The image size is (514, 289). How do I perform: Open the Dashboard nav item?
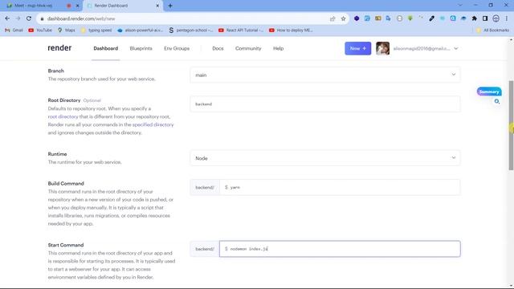105,48
